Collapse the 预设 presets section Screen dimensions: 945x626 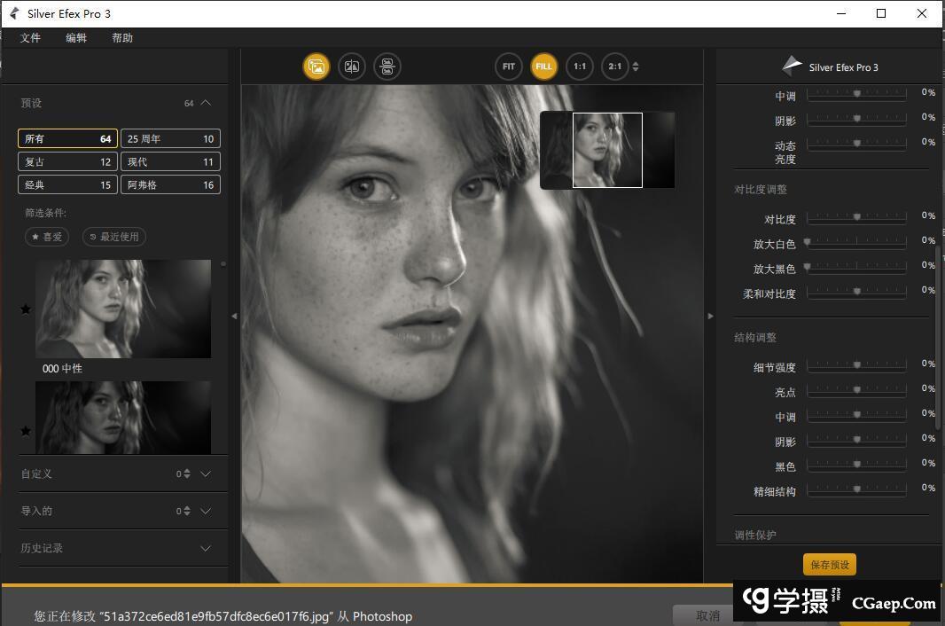pos(206,103)
